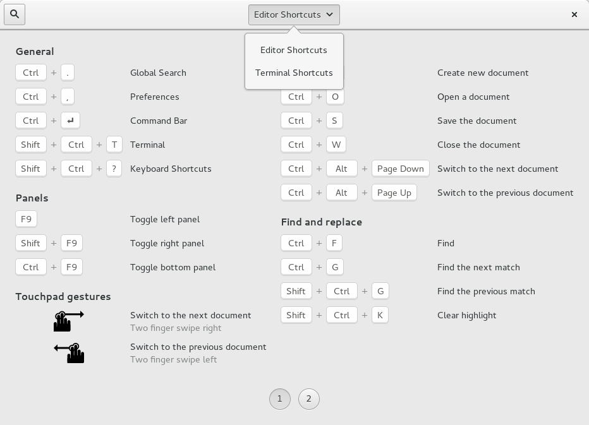Click the Toggle bottom panel label
This screenshot has width=589, height=425.
pos(173,267)
